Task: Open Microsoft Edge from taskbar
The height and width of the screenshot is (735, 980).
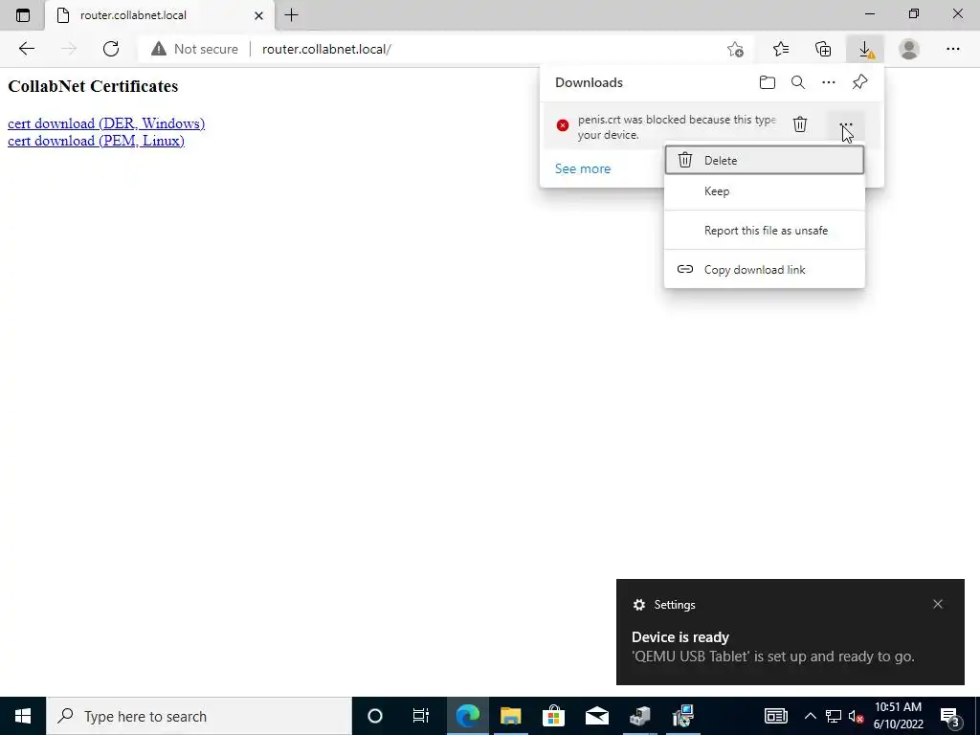Action: [467, 716]
